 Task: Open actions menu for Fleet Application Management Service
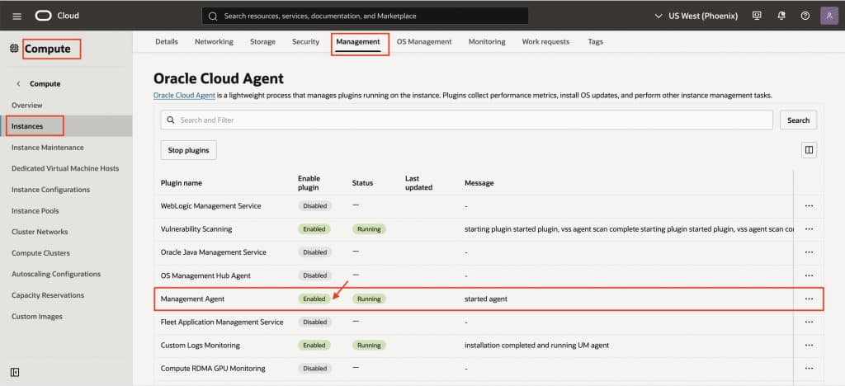click(x=809, y=322)
